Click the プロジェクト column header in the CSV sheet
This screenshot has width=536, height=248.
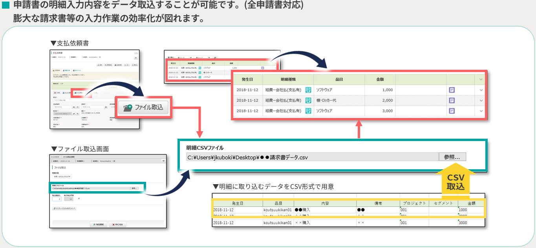pos(414,203)
